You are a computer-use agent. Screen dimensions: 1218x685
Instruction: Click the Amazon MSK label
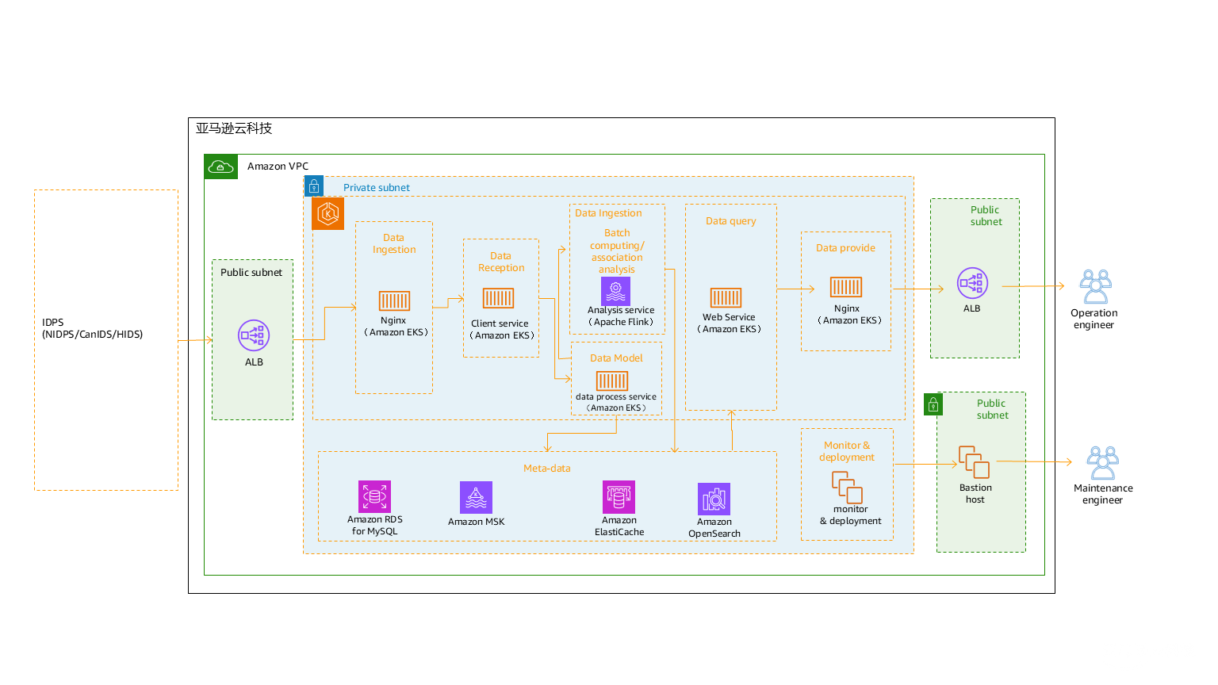477,522
